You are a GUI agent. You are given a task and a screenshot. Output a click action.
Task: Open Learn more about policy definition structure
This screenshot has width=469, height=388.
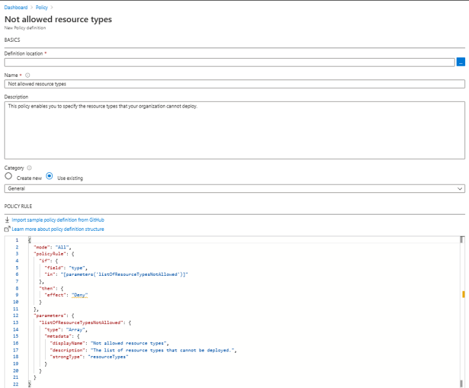pyautogui.click(x=57, y=229)
